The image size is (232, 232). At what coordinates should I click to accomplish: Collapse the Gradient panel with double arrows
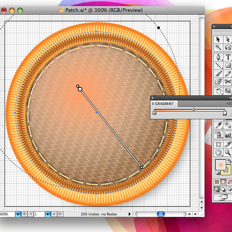(x=230, y=98)
